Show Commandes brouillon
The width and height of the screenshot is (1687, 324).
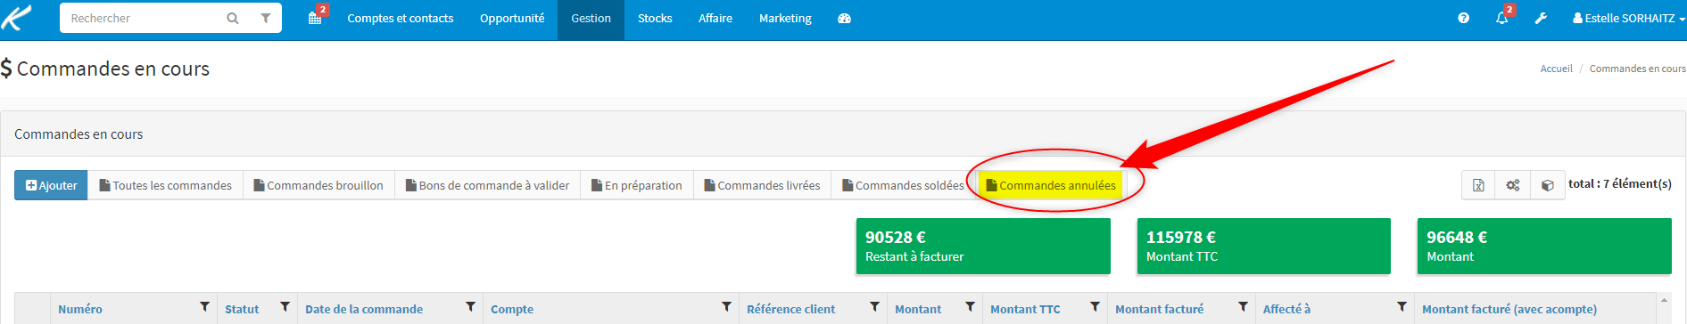click(318, 185)
